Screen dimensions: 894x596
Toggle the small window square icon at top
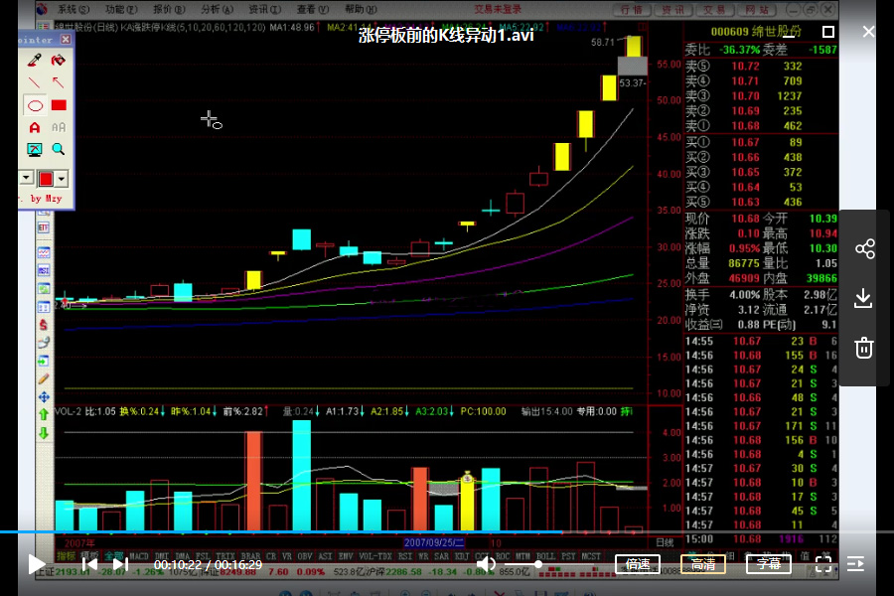[828, 32]
